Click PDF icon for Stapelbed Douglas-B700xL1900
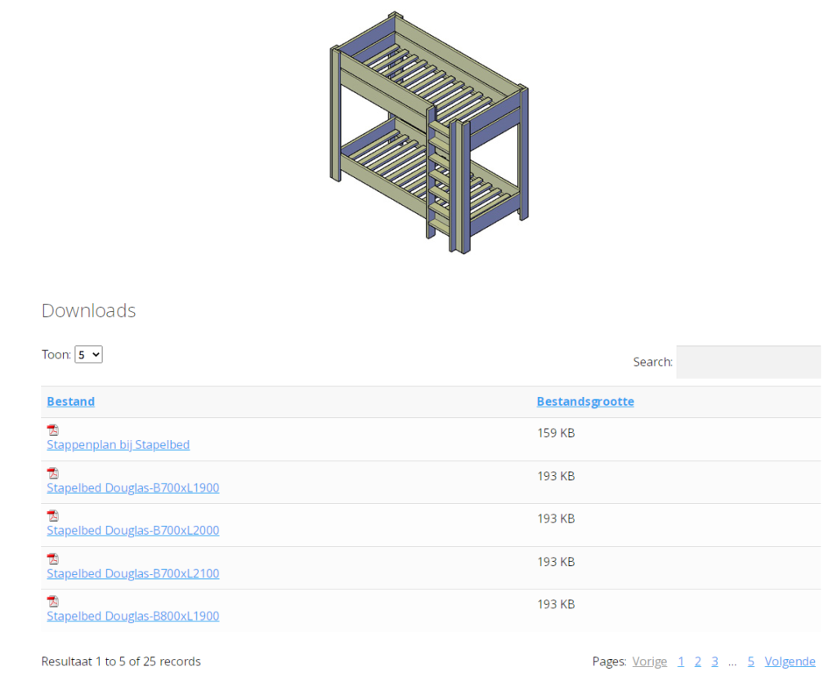Screen dimensions: 837x681 [x=53, y=474]
